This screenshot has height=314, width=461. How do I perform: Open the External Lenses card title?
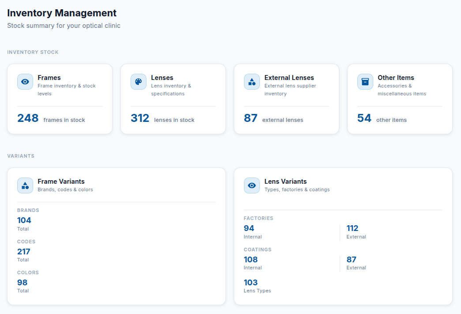click(x=289, y=78)
